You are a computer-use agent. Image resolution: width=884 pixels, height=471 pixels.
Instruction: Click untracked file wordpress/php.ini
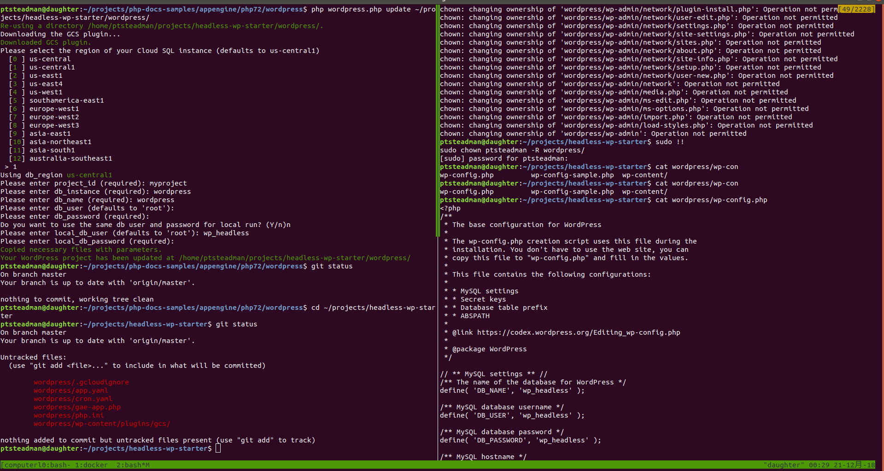[x=69, y=415]
